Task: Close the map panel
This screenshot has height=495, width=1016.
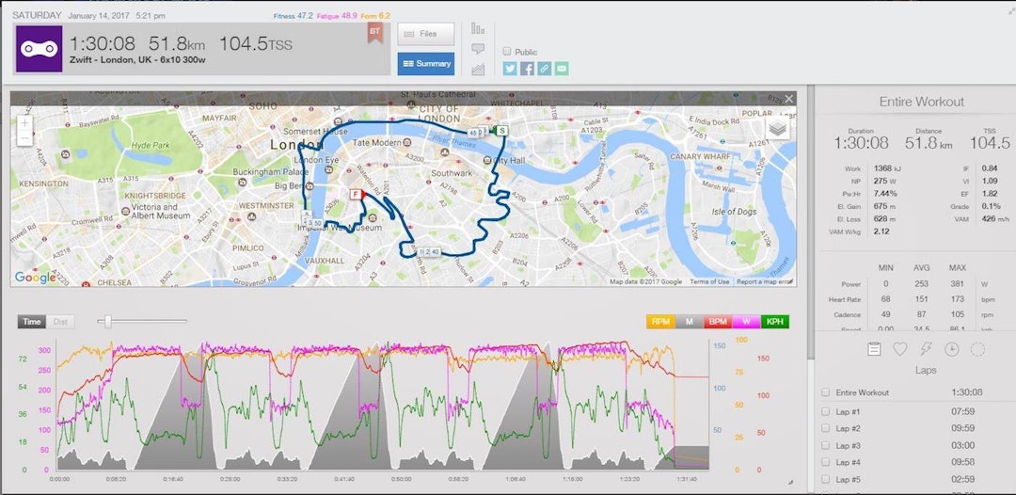Action: coord(788,99)
